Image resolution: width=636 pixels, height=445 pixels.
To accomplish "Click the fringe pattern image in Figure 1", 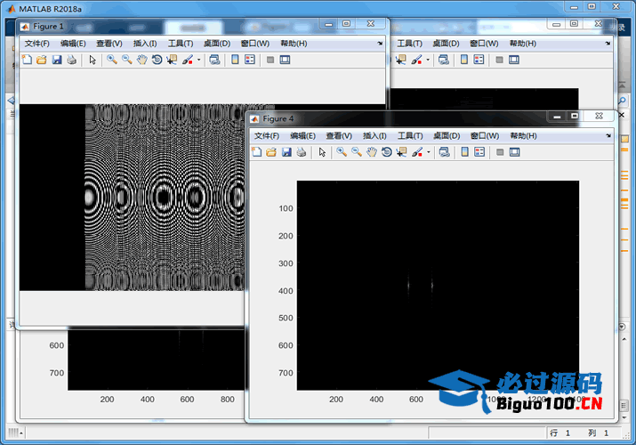I will (x=165, y=198).
